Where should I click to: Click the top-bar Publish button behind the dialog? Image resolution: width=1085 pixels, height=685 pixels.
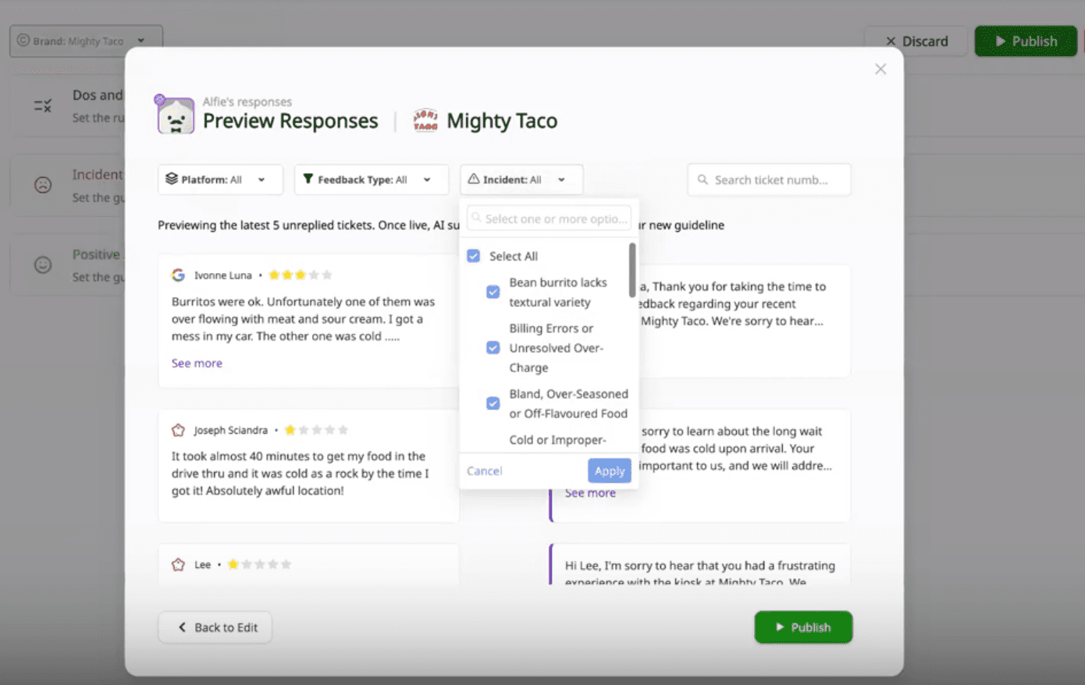(x=1026, y=41)
